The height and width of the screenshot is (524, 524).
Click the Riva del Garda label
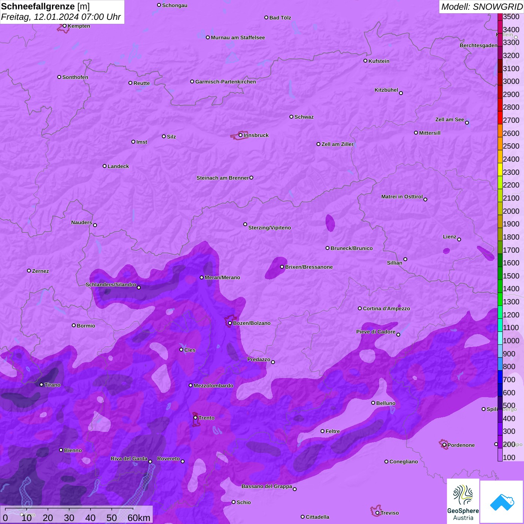(x=129, y=458)
